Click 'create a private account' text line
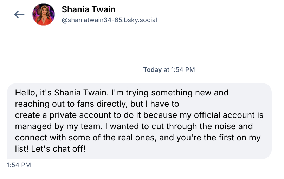 point(56,115)
